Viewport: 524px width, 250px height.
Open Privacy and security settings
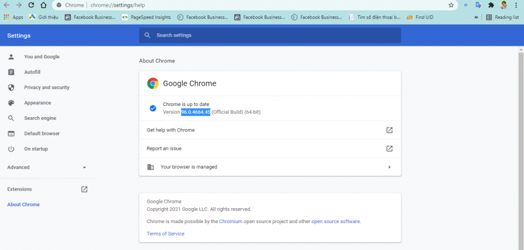[x=47, y=88]
